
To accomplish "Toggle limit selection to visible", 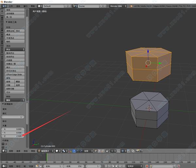I will tap(107, 151).
